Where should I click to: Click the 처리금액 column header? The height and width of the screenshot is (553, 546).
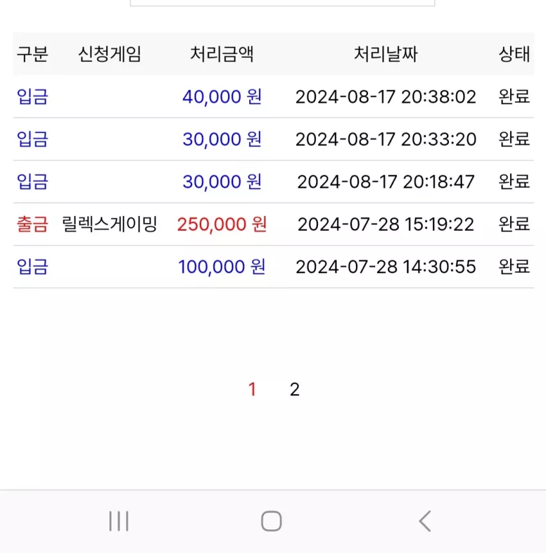pos(222,54)
